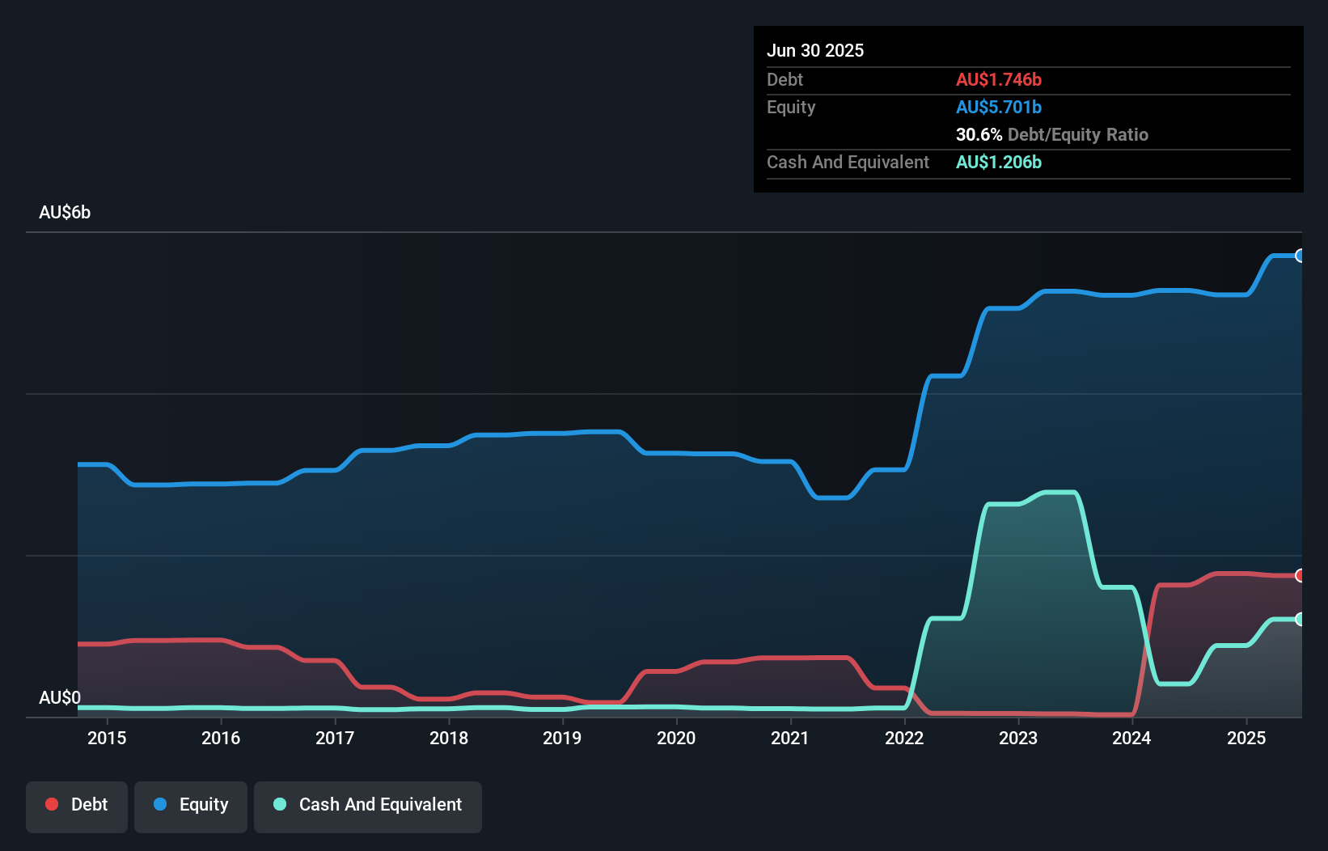Click the AU$5.701b Equity value
This screenshot has height=851, width=1328.
pyautogui.click(x=999, y=107)
